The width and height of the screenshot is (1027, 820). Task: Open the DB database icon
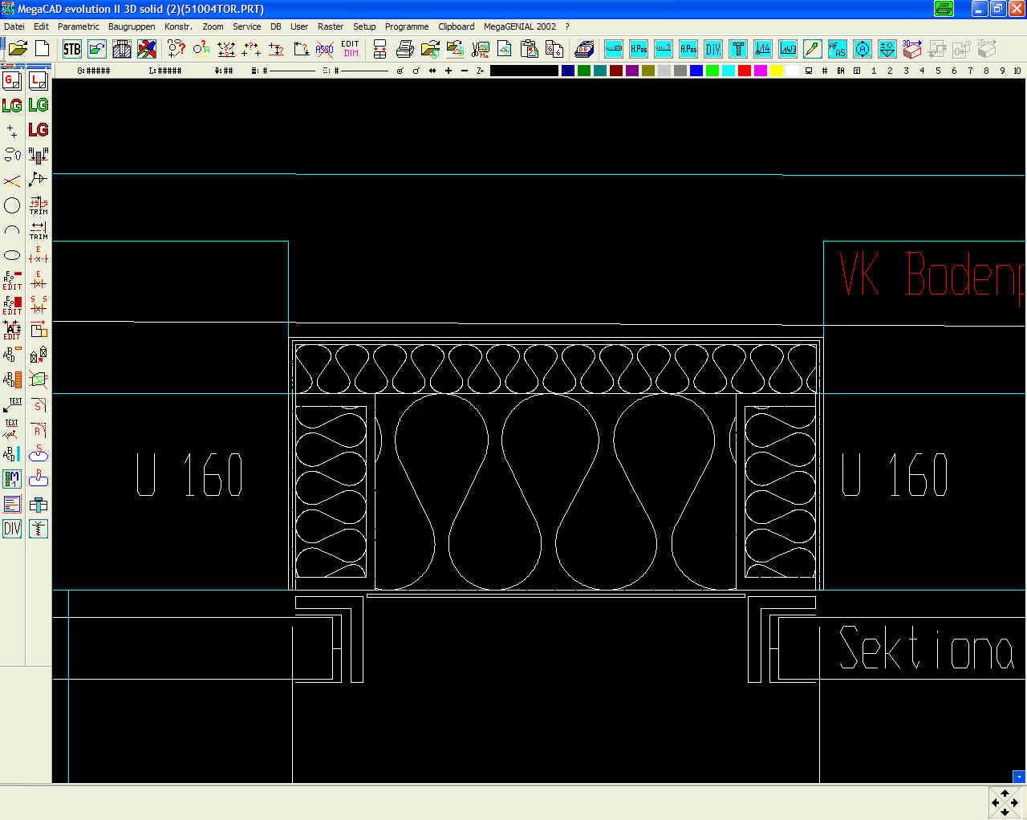tap(585, 49)
